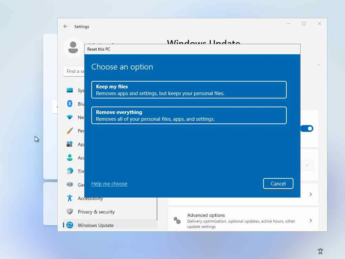
Task: Open the Network Wi-Fi icon in sidebar
Action: pyautogui.click(x=70, y=117)
